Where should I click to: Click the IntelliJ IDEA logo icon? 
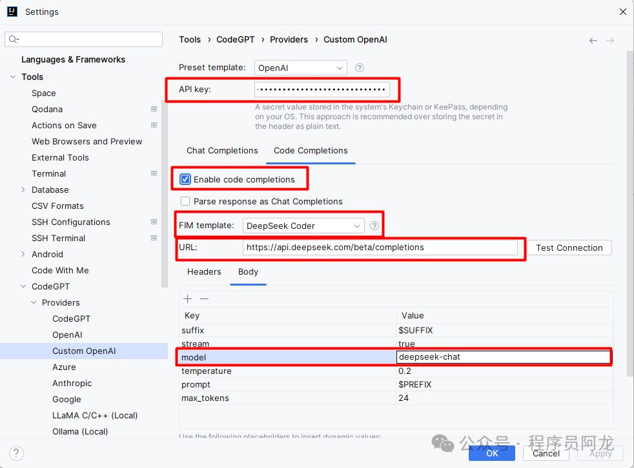(x=12, y=12)
